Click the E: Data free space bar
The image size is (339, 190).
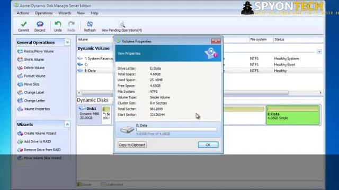pyautogui.click(x=176, y=129)
